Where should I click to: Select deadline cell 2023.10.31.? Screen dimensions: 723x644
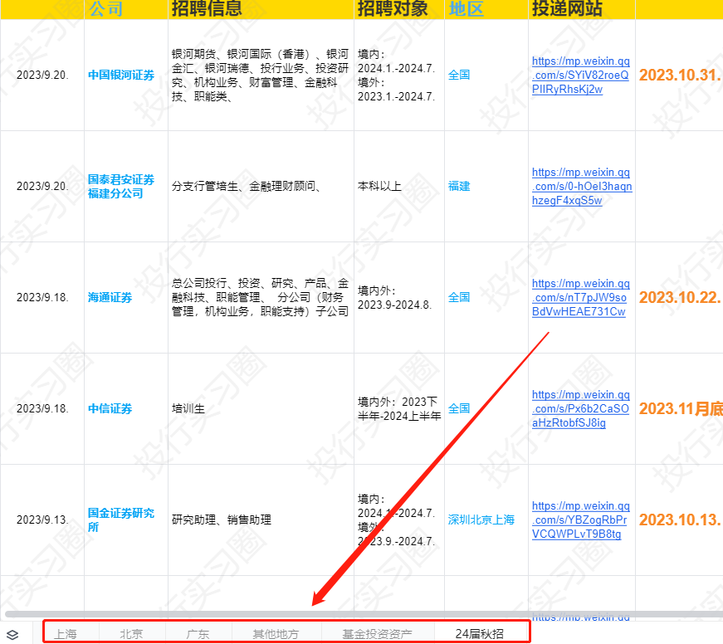[679, 75]
